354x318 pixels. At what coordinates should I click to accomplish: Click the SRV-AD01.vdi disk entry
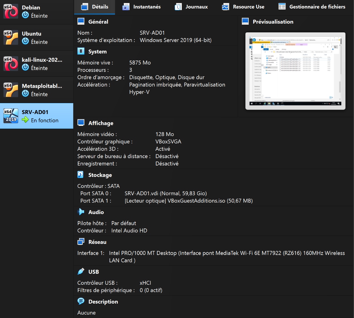tap(166, 193)
